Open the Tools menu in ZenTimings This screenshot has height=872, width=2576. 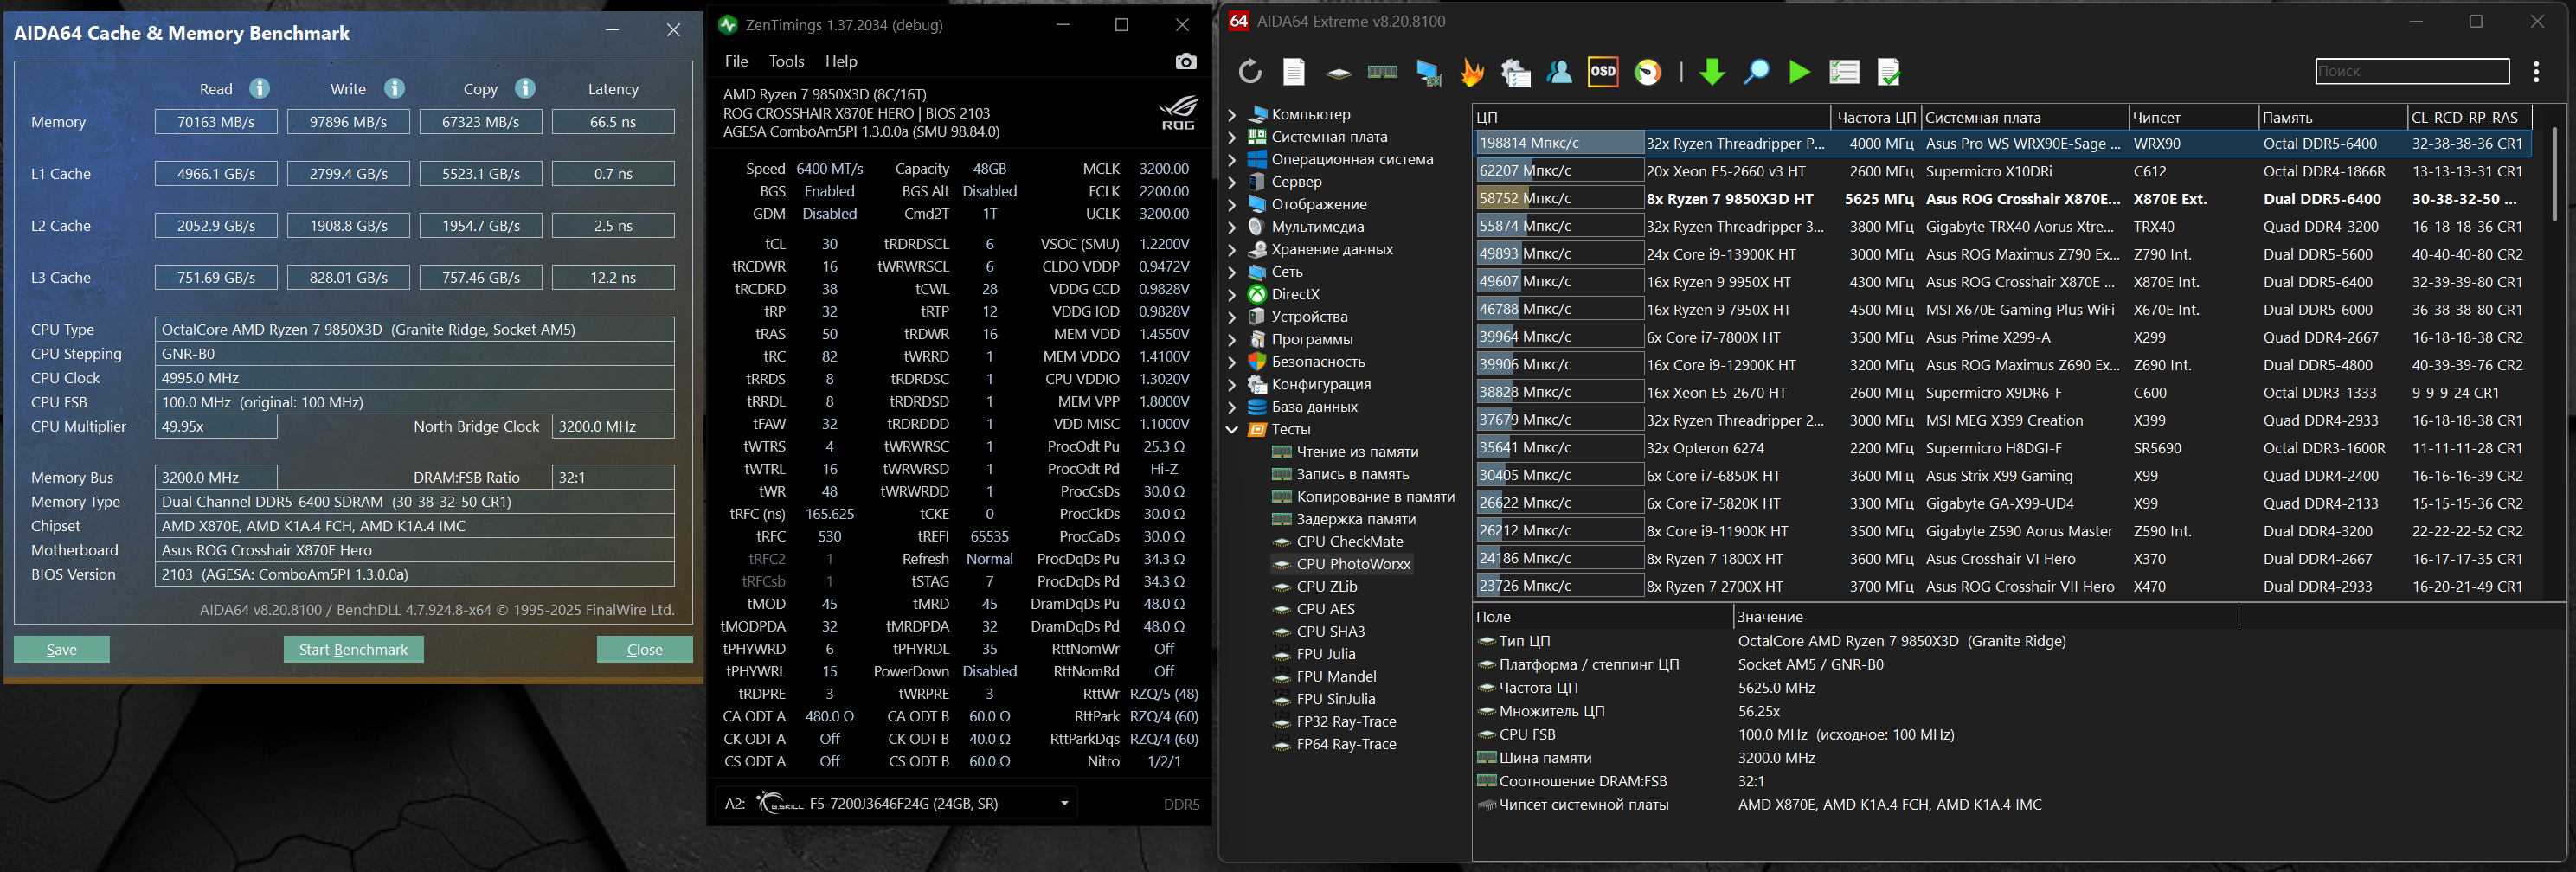(x=786, y=62)
